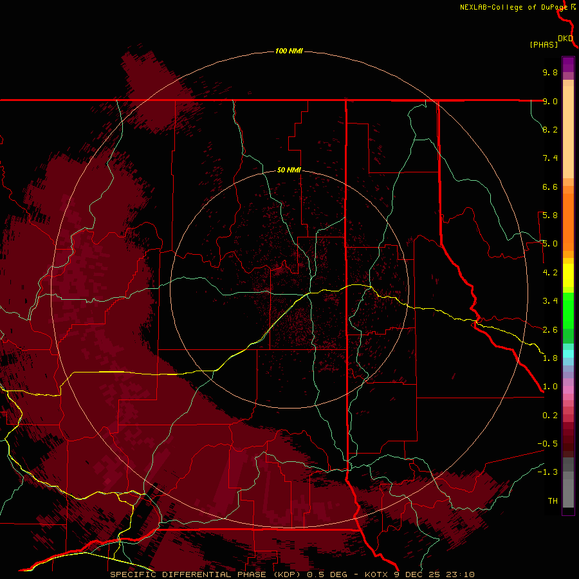This screenshot has width=579, height=579.
Task: Pick the purple segment atop the color bar
Action: 568,64
